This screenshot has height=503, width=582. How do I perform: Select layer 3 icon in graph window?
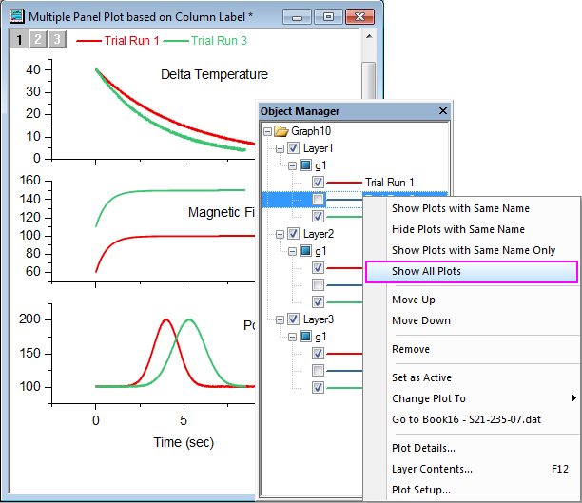pos(56,39)
